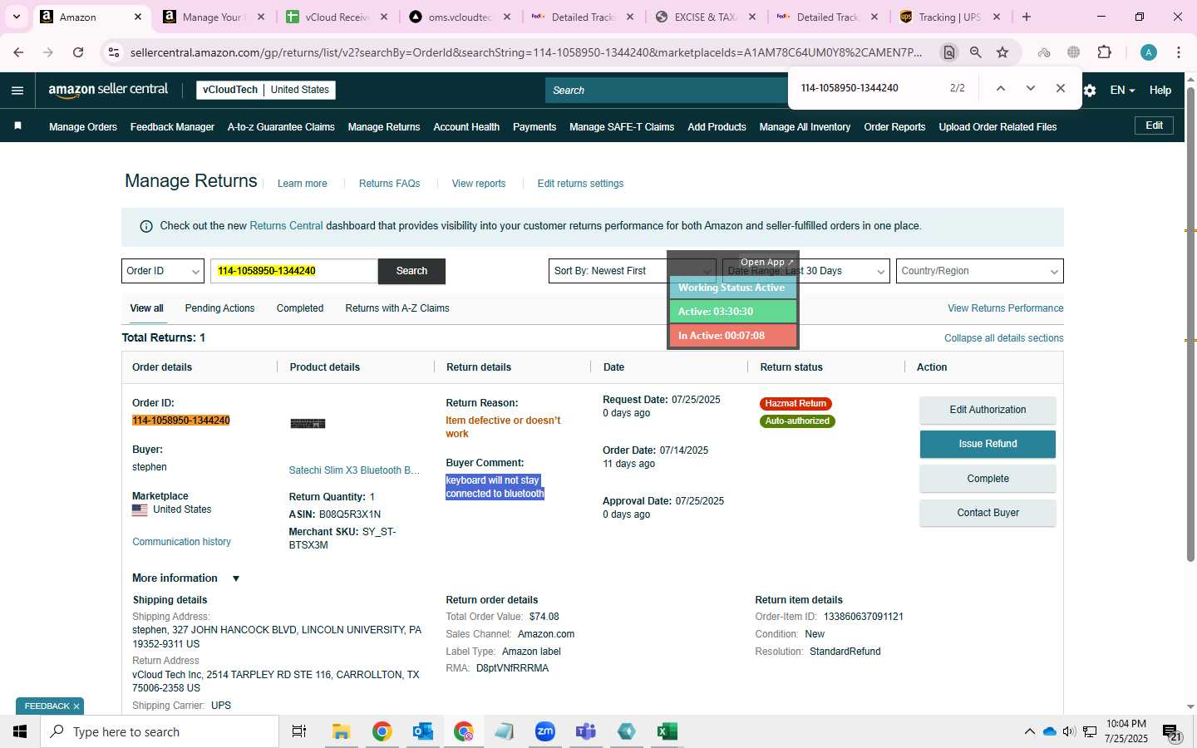Select the View all tab
This screenshot has width=1197, height=748.
147,308
